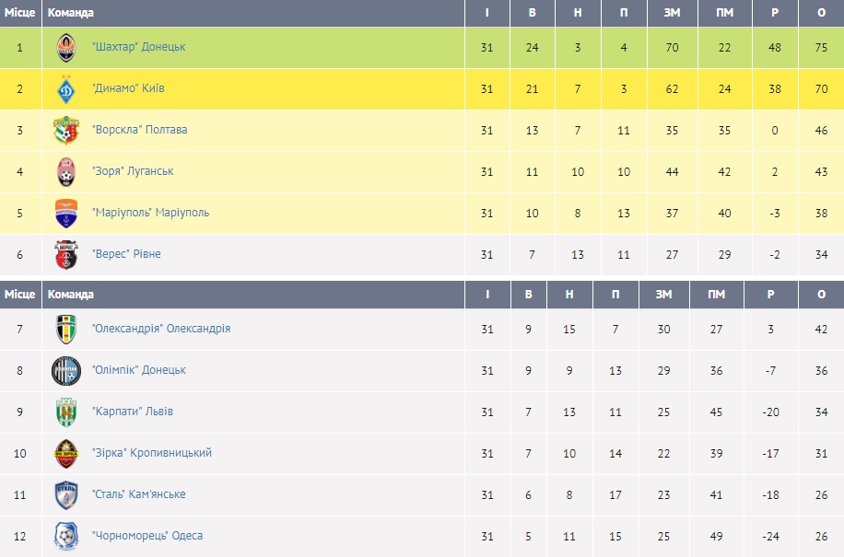
Task: Follow the "Карпати" Львів team link
Action: pyautogui.click(x=133, y=412)
